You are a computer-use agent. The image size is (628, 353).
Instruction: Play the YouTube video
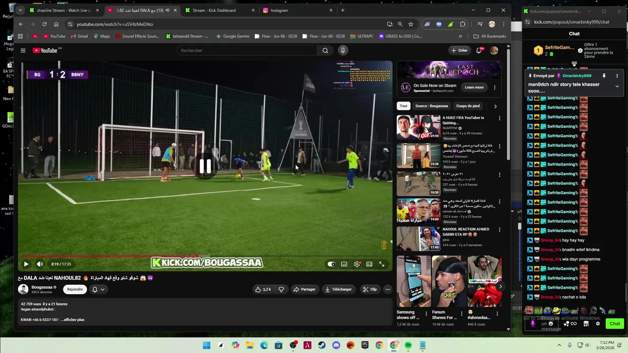point(26,264)
